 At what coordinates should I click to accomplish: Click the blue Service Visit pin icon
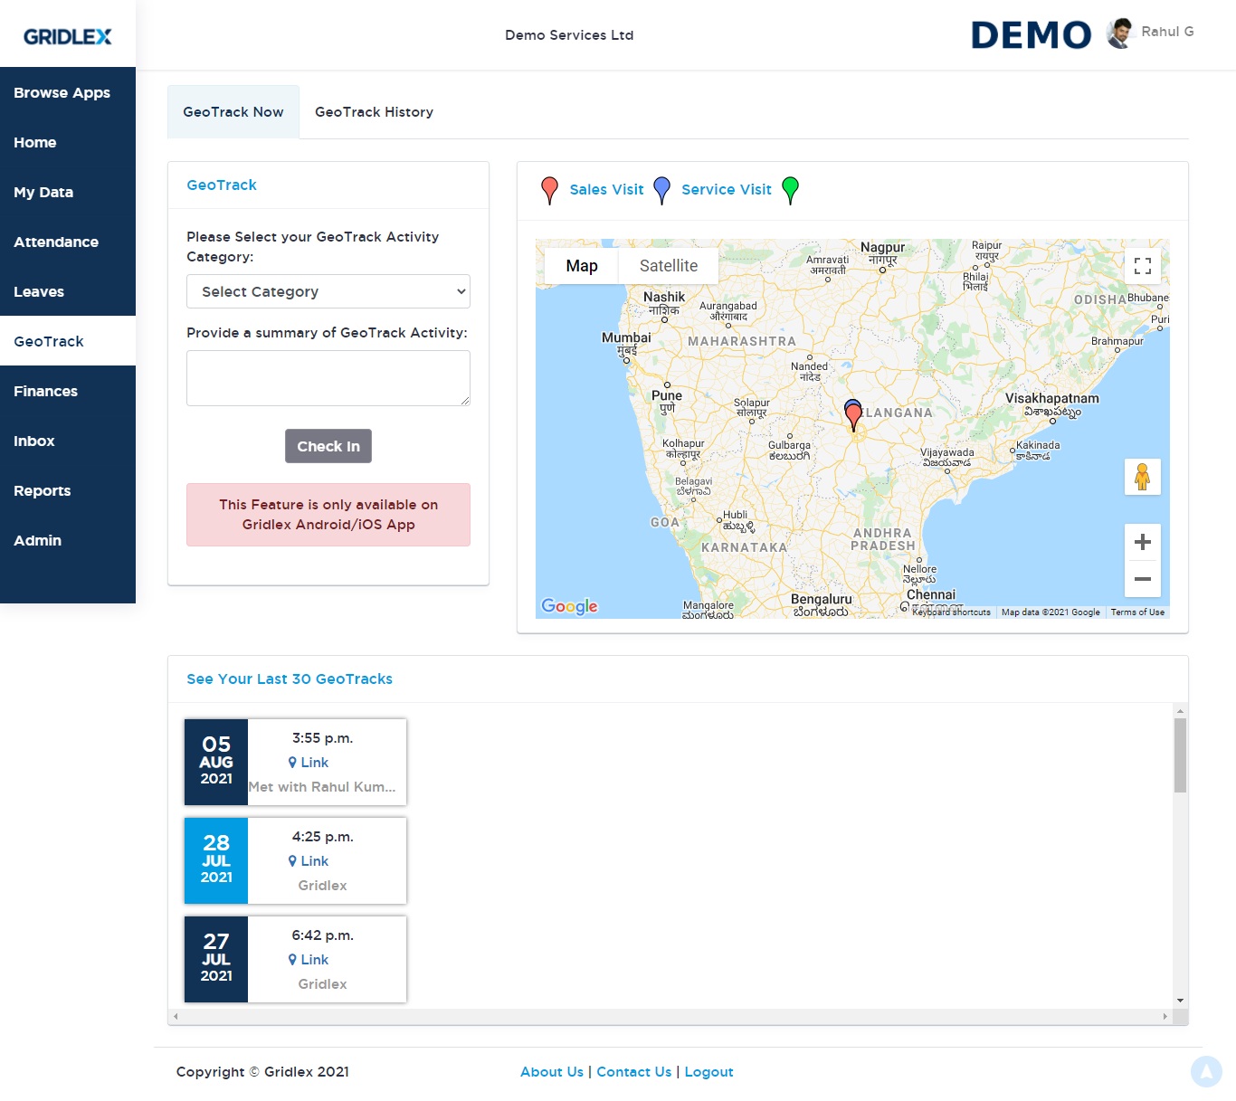click(661, 190)
